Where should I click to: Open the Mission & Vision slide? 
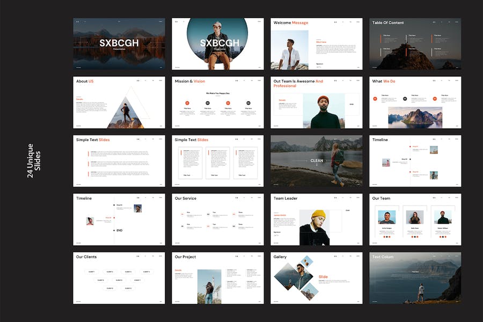[217, 103]
